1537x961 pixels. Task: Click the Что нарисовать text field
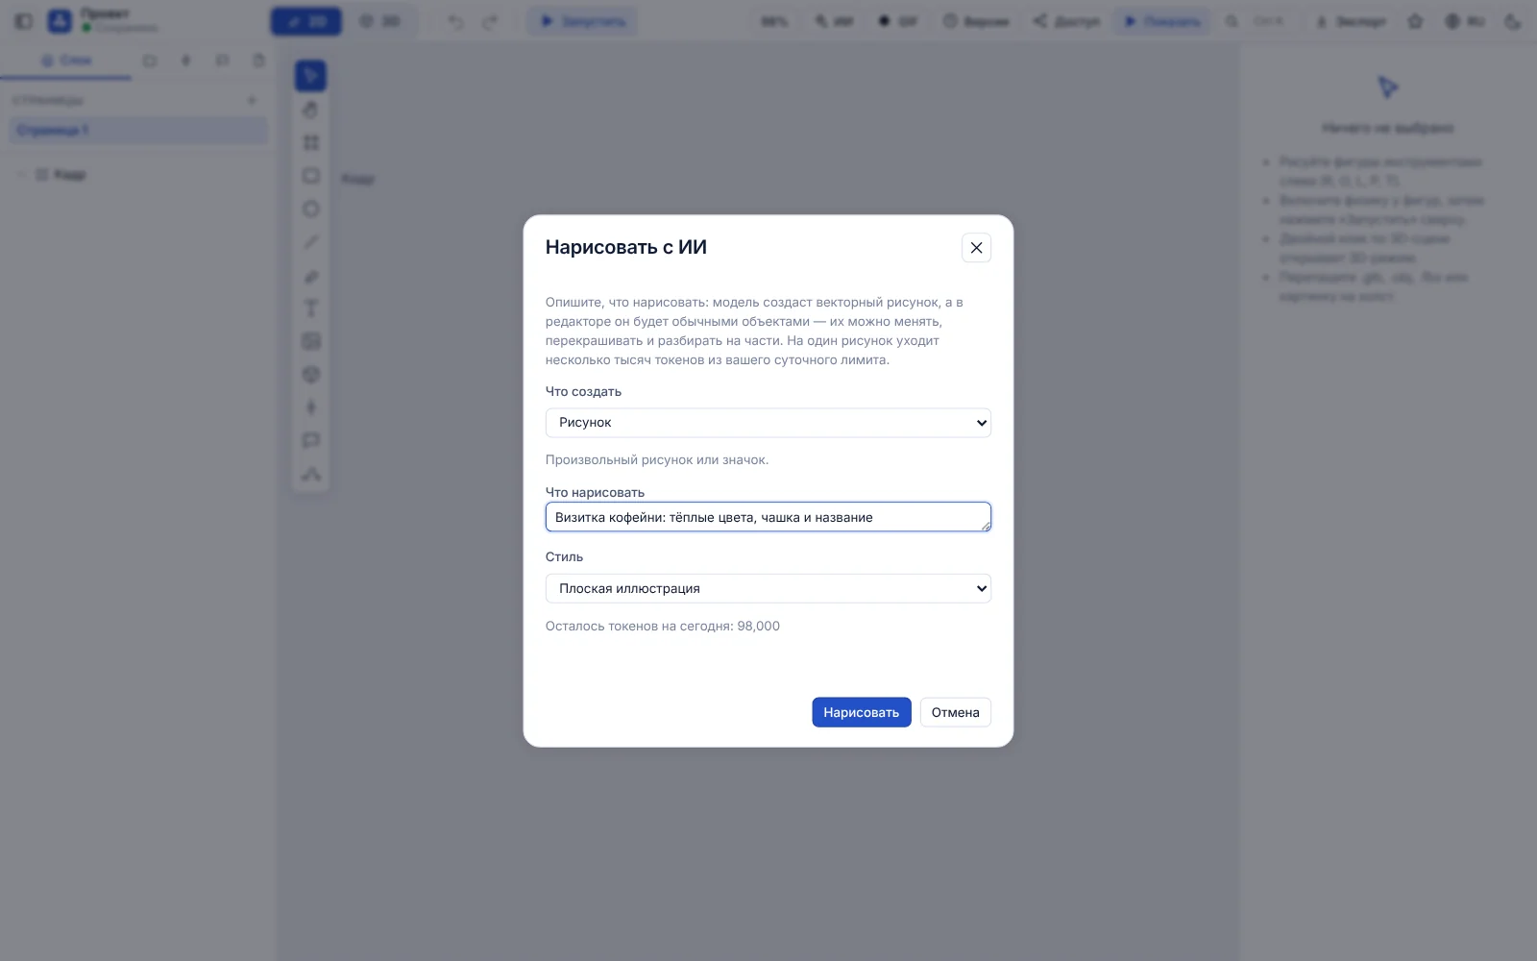(x=768, y=517)
